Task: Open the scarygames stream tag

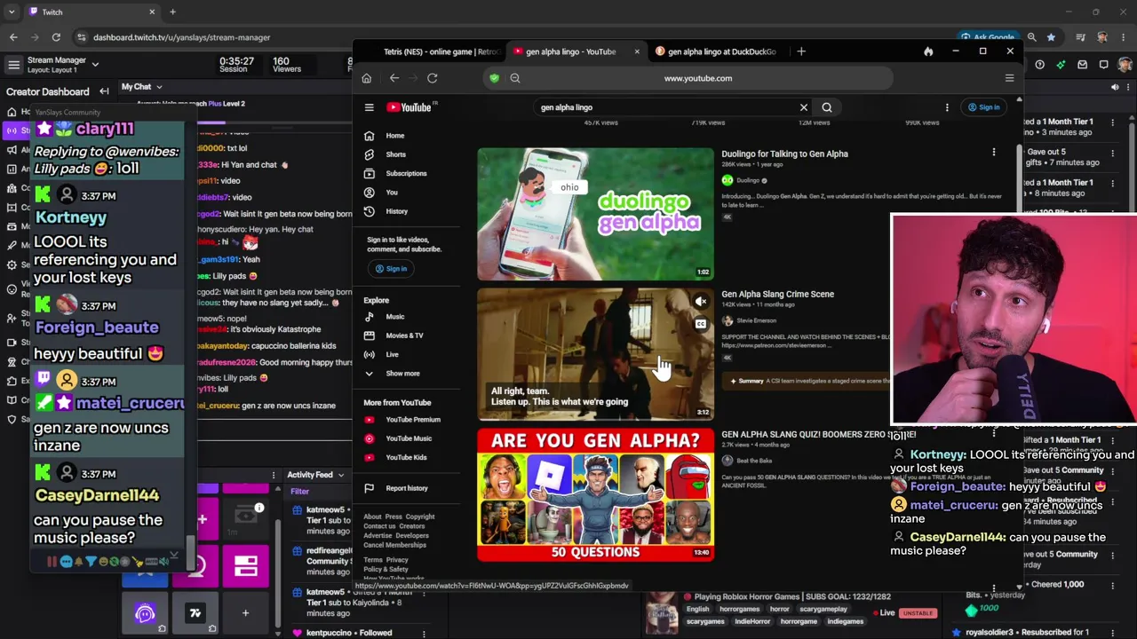Action: [705, 621]
